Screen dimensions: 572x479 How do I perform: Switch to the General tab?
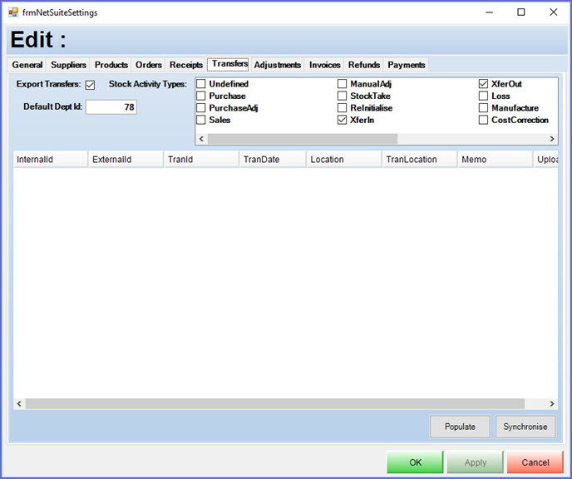(27, 65)
